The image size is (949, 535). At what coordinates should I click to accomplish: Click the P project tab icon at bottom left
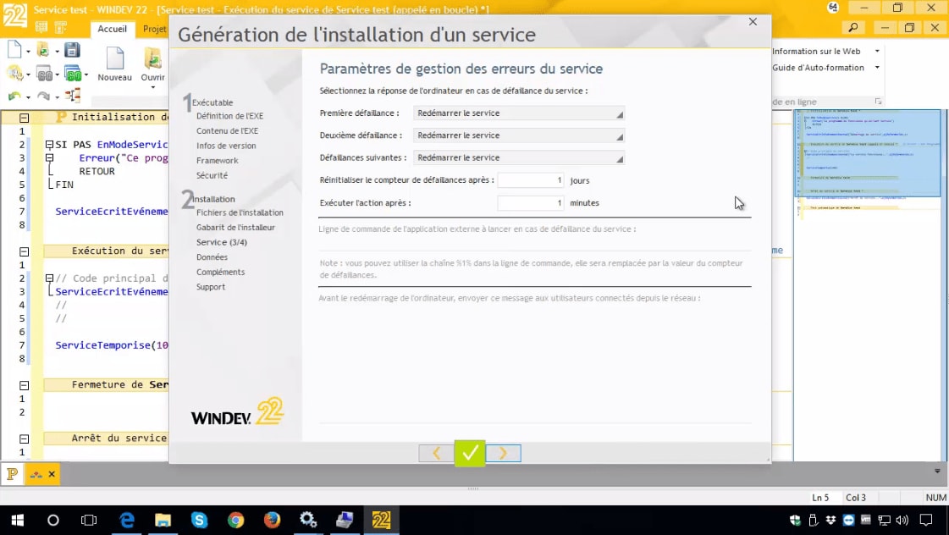tap(12, 474)
